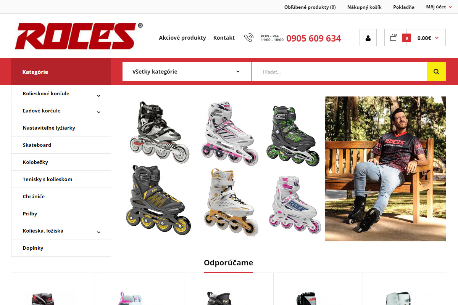Viewport: 458px width, 305px height.
Task: Expand the cart total 0.00€ arrow
Action: click(437, 38)
